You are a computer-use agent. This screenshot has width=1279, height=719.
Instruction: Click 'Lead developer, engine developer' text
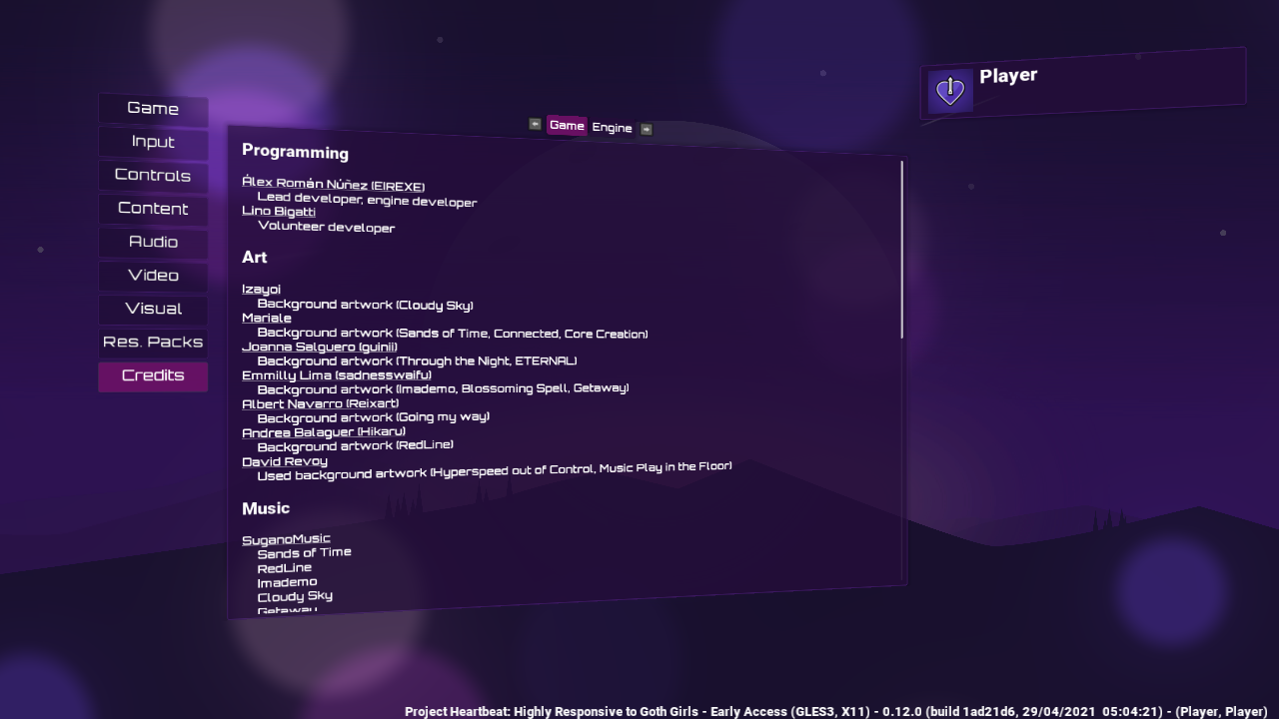(x=367, y=200)
